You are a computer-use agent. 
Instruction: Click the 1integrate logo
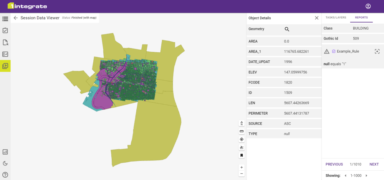coord(27,6)
